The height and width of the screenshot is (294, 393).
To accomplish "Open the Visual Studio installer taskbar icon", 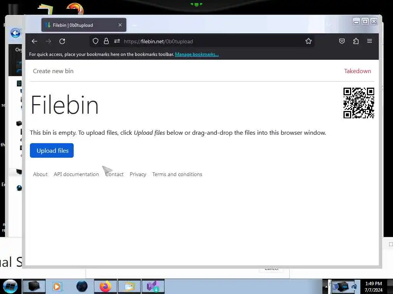I will [153, 286].
